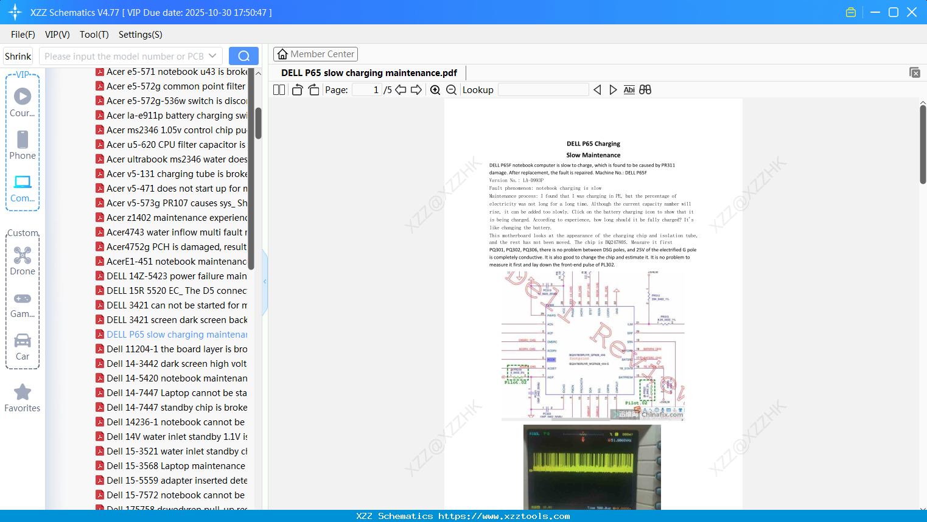Open 'Acer la-e911p battery charging' file

(x=172, y=116)
